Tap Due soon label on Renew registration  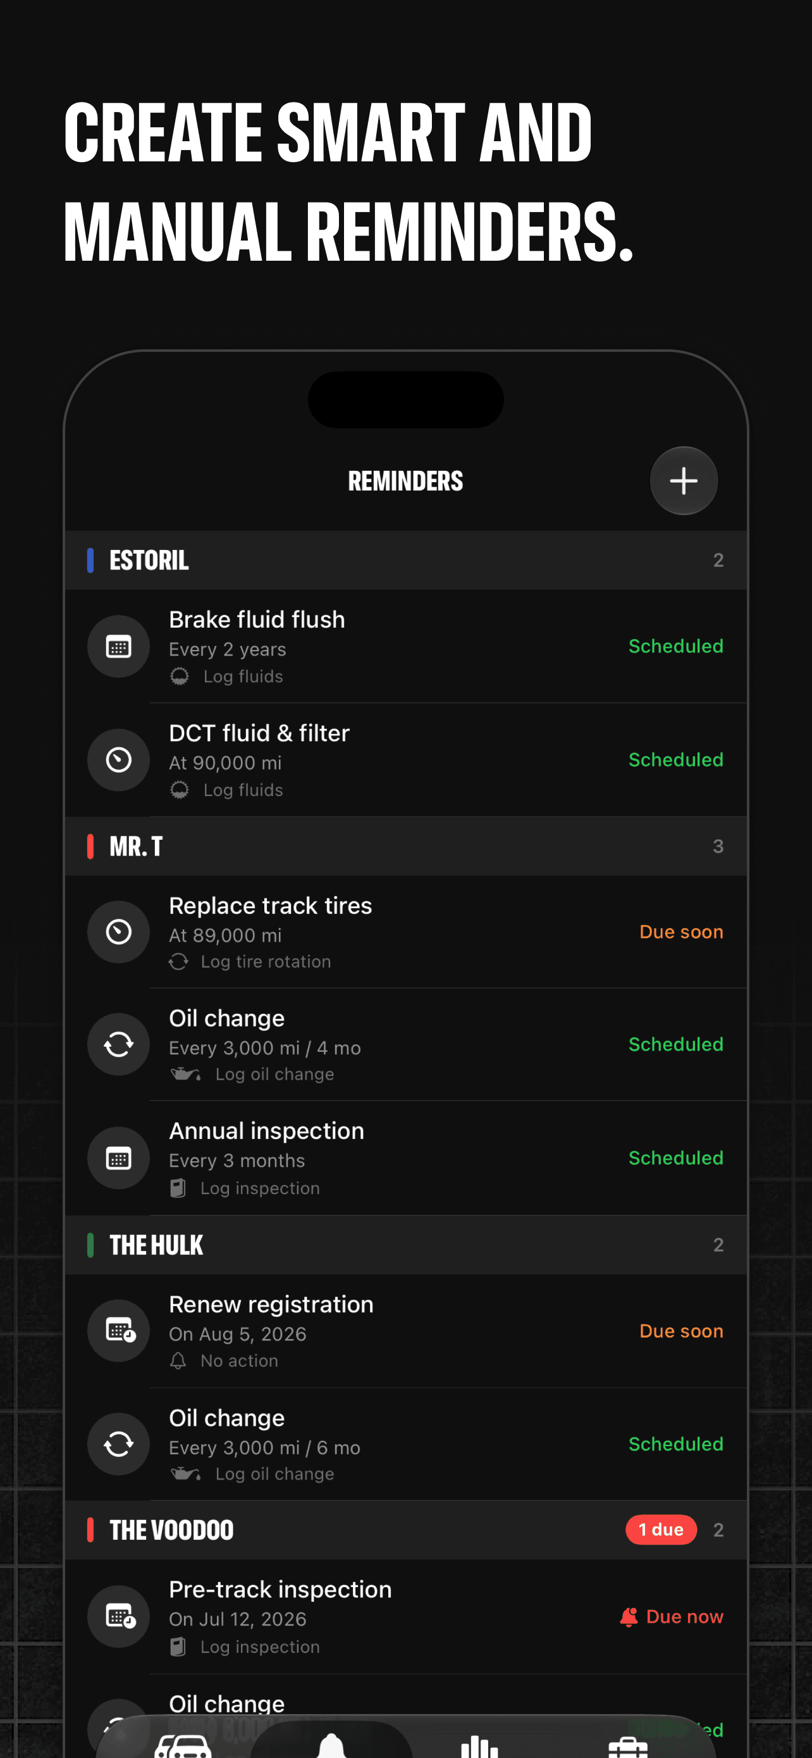point(681,1331)
